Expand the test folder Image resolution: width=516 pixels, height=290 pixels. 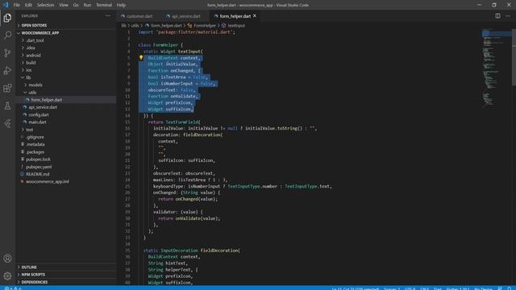pos(66,130)
